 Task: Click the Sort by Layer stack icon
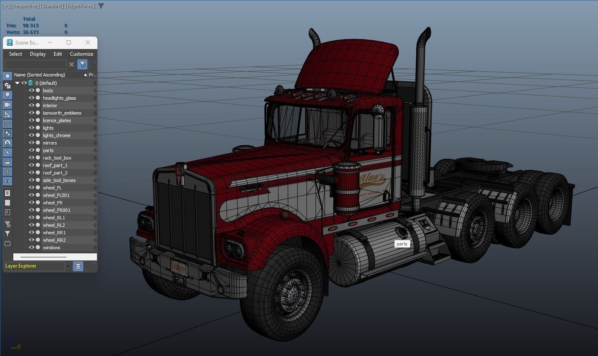(78, 266)
